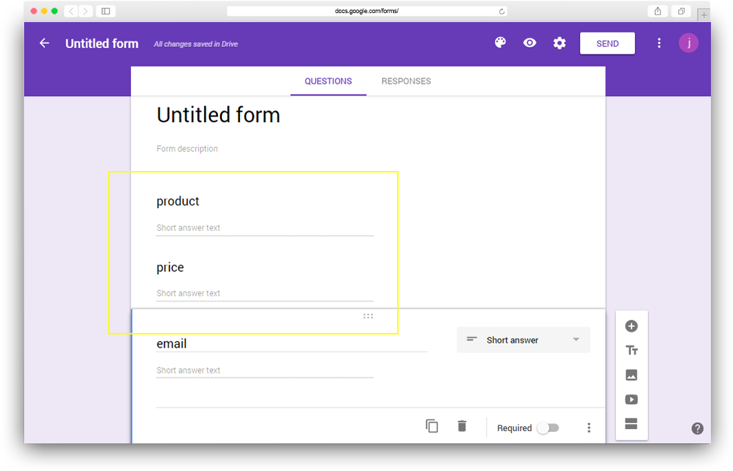
Task: Open Google Forms help
Action: click(x=697, y=428)
